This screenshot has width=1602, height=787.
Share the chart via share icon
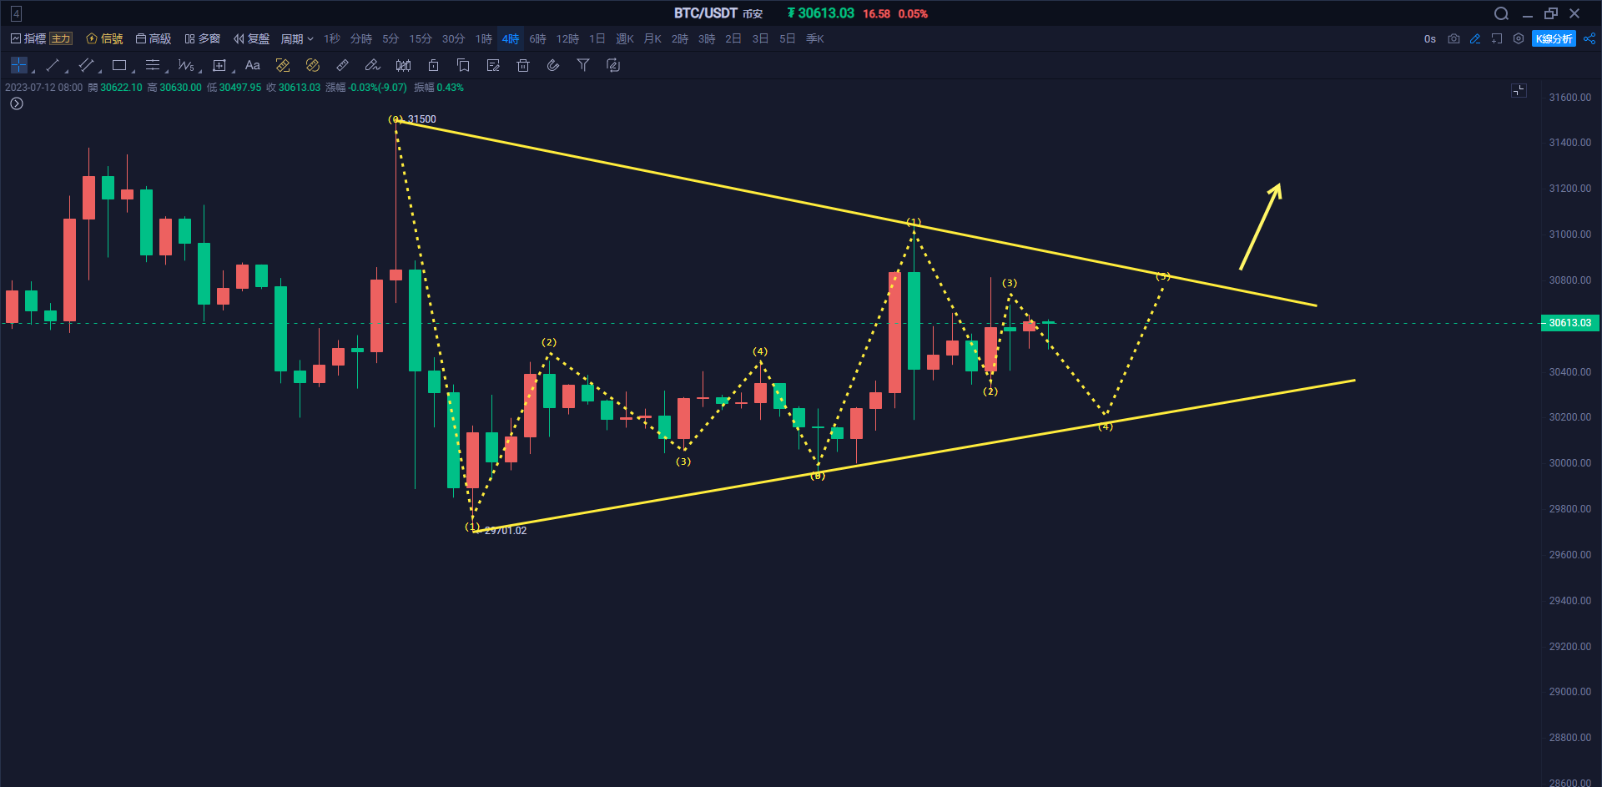click(1589, 38)
